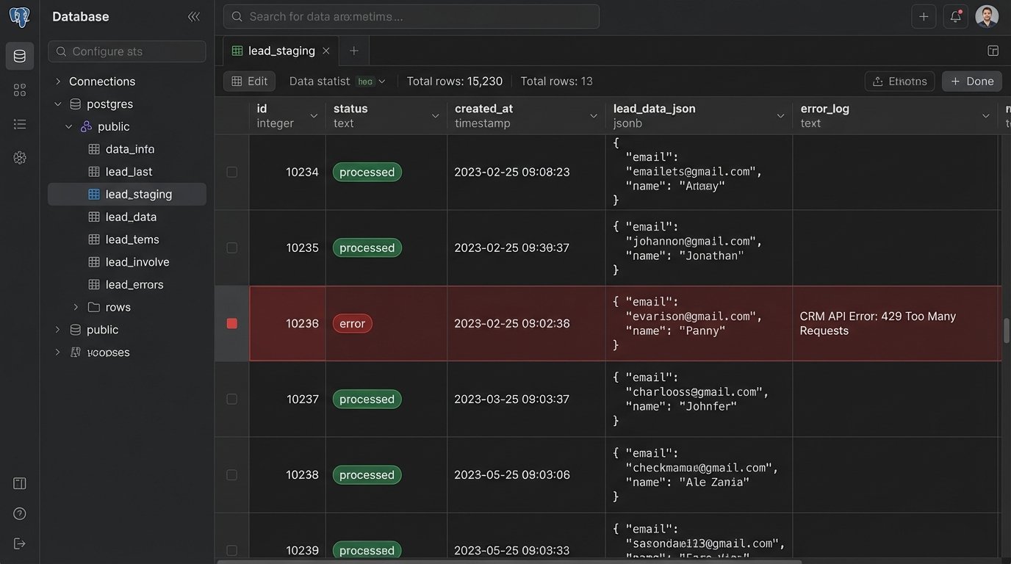Expand the Connections tree node

[x=58, y=82]
